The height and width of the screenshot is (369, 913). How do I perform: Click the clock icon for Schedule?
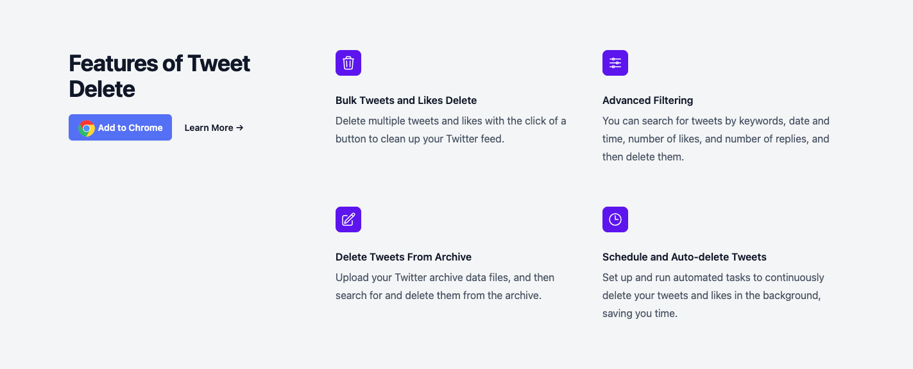click(615, 219)
